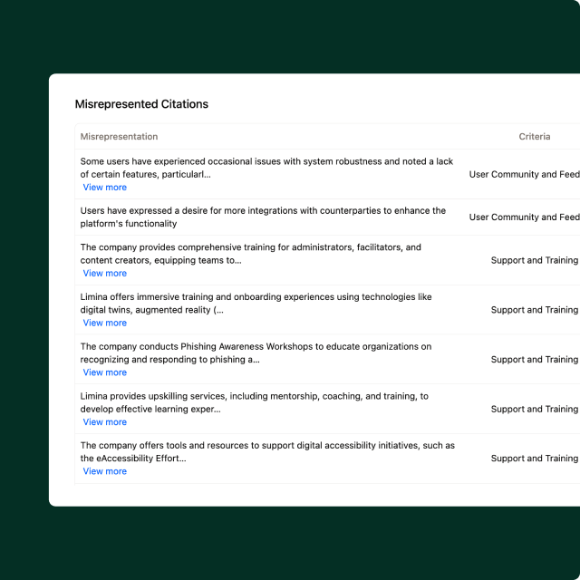Click the Misrepresentation column header
The image size is (580, 580).
(x=119, y=137)
